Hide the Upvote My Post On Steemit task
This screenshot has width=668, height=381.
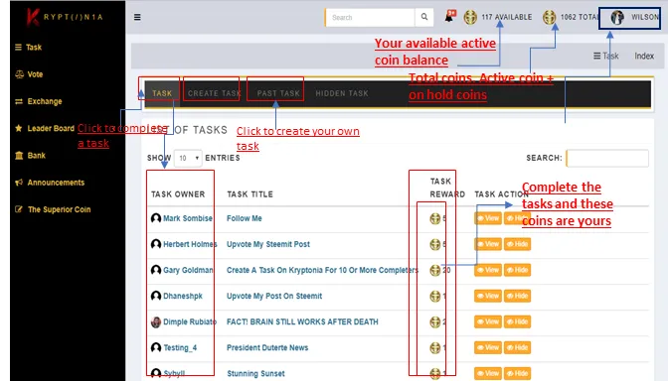(x=517, y=296)
